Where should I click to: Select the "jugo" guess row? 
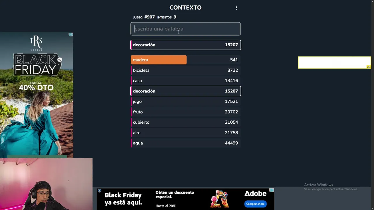tap(186, 101)
